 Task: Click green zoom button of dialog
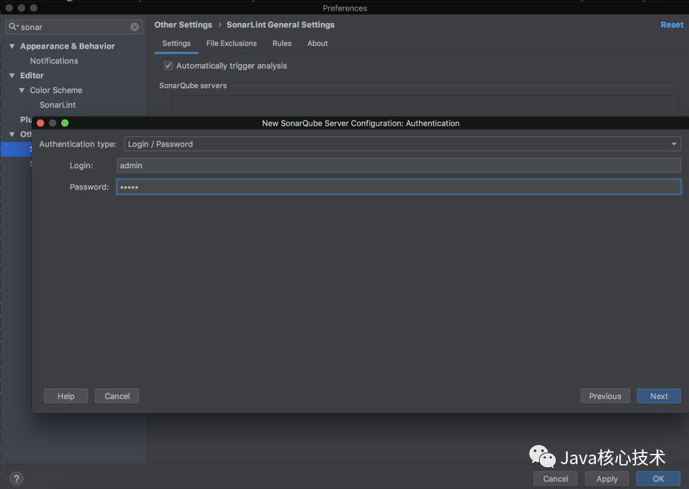point(65,123)
